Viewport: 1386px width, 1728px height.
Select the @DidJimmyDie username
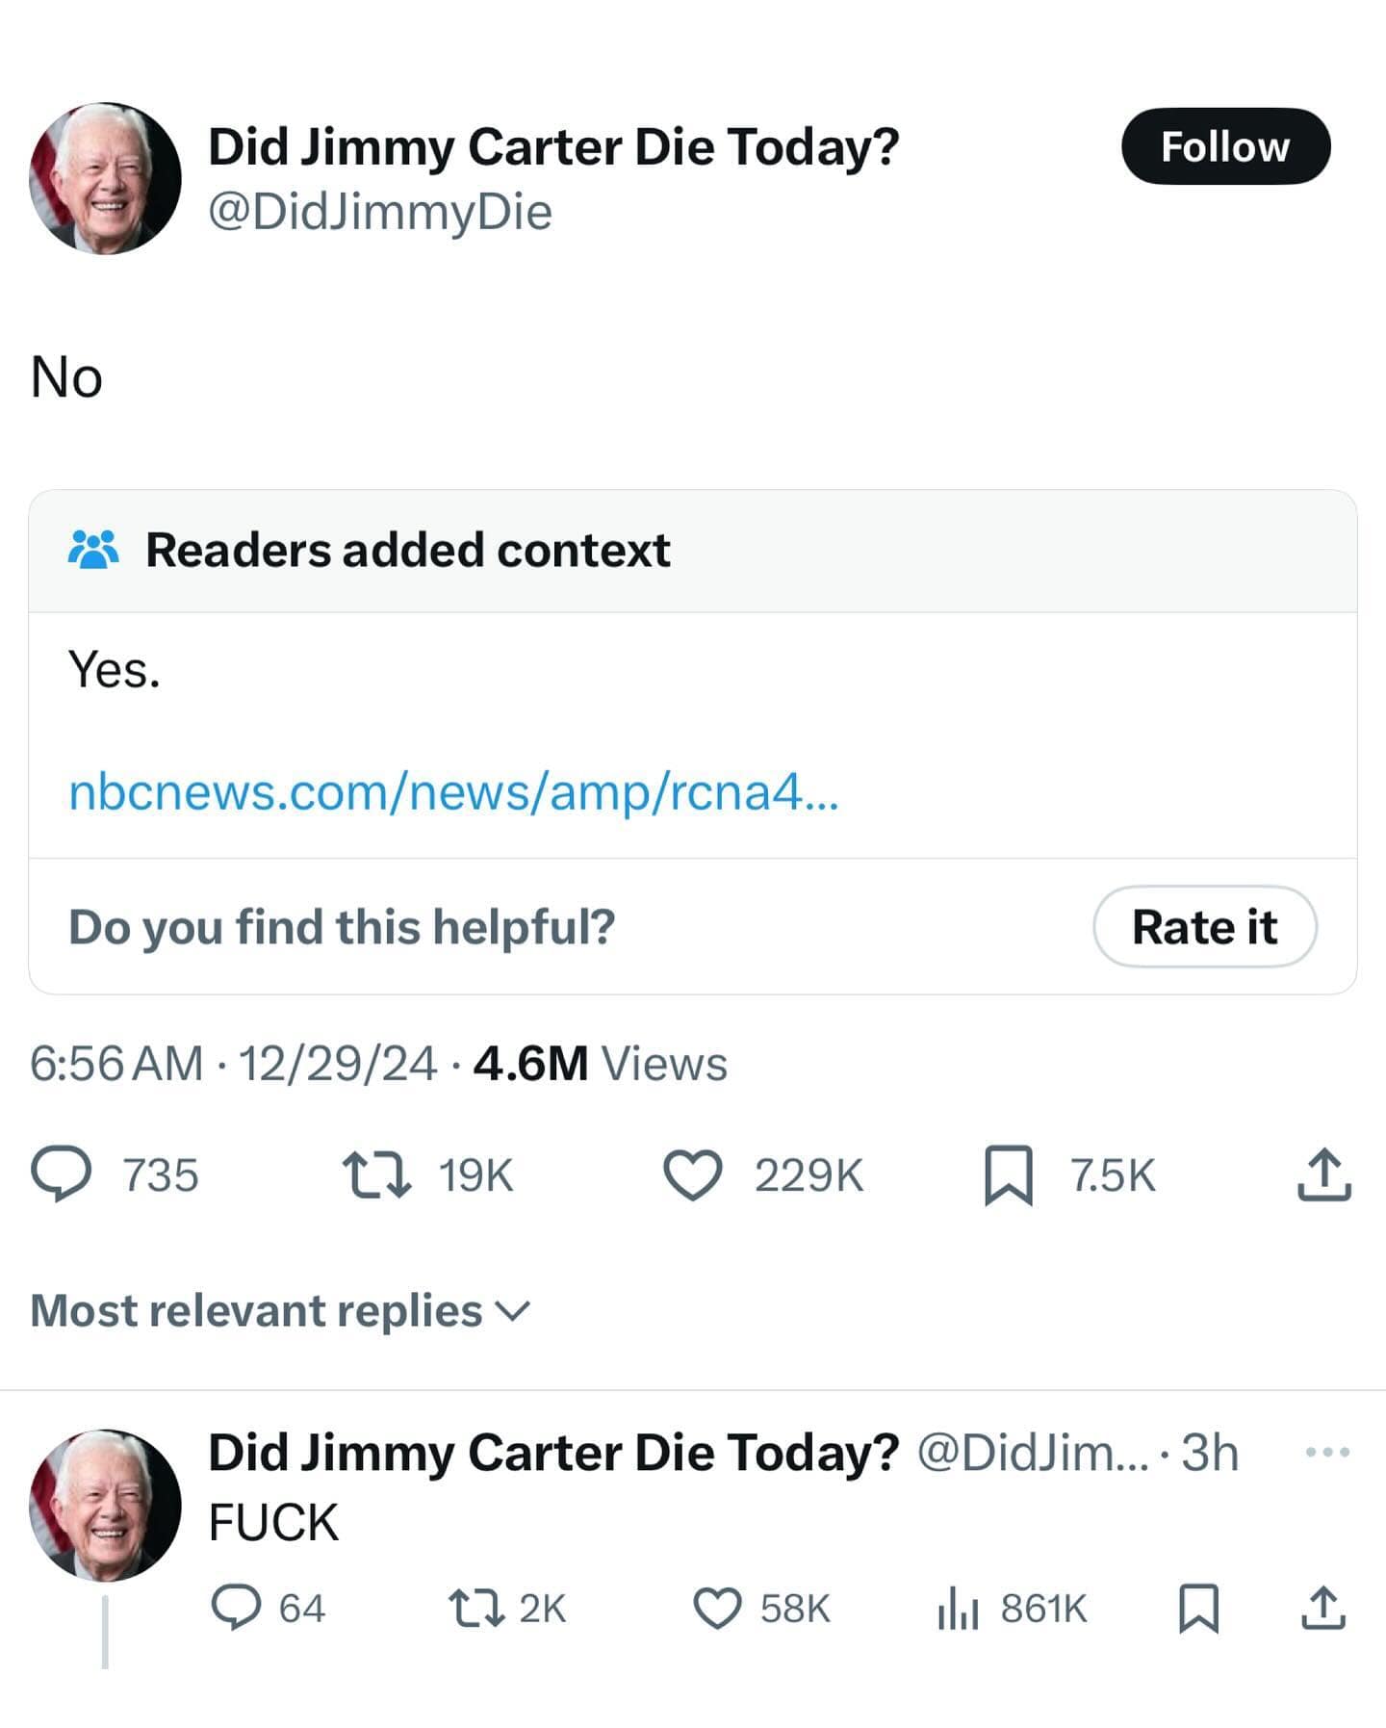pyautogui.click(x=378, y=214)
